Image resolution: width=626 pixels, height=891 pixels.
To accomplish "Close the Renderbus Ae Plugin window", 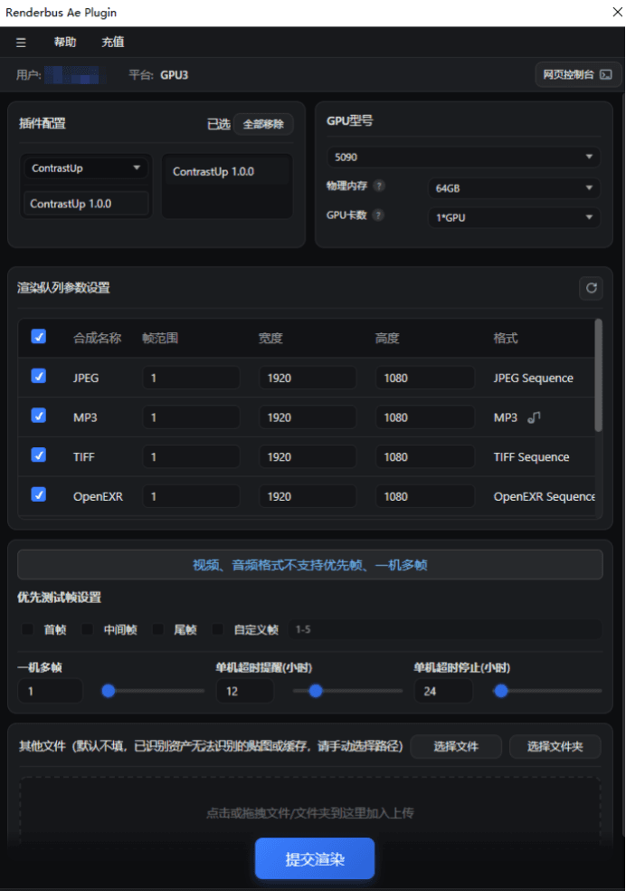I will pyautogui.click(x=607, y=13).
